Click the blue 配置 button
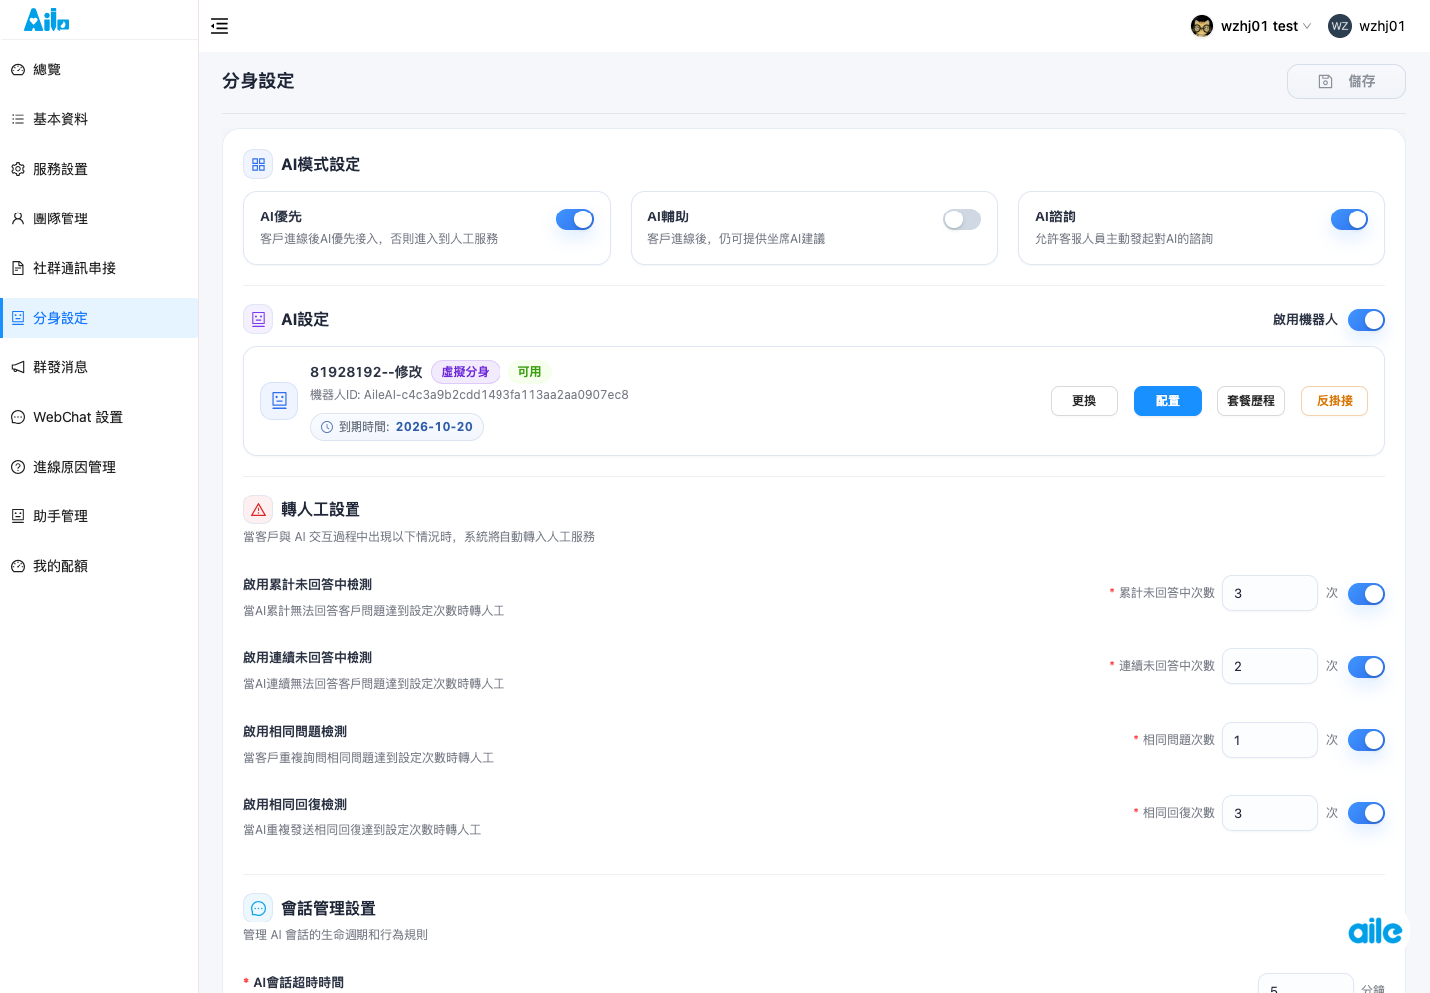 point(1168,401)
